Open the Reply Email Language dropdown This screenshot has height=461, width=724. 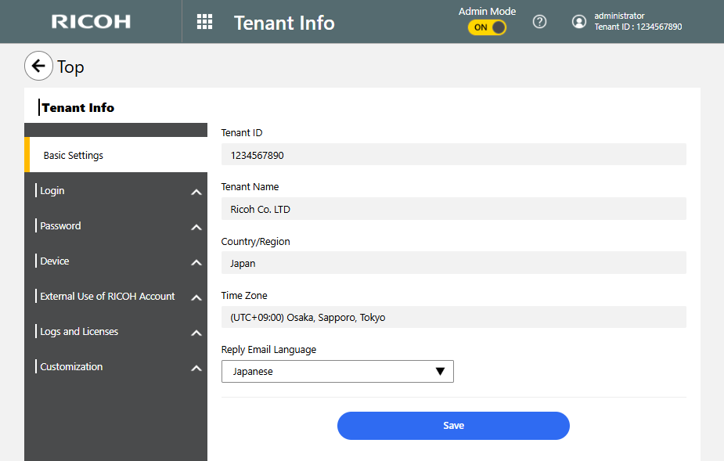337,372
